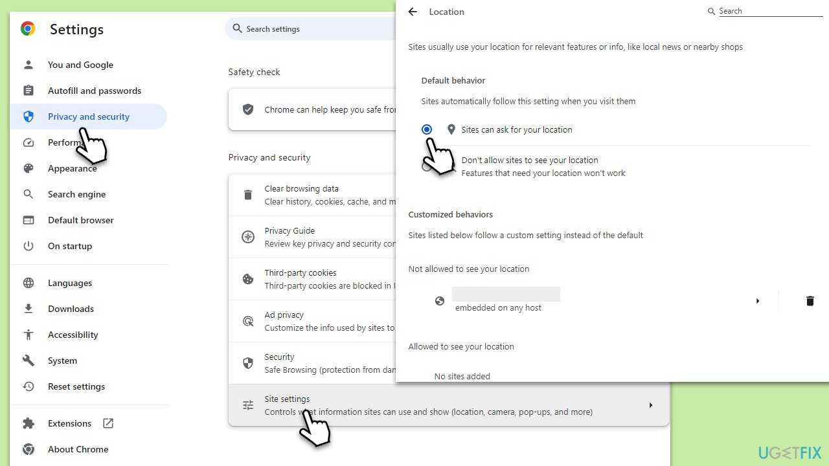
Task: Click the Site settings sliders icon
Action: [247, 405]
